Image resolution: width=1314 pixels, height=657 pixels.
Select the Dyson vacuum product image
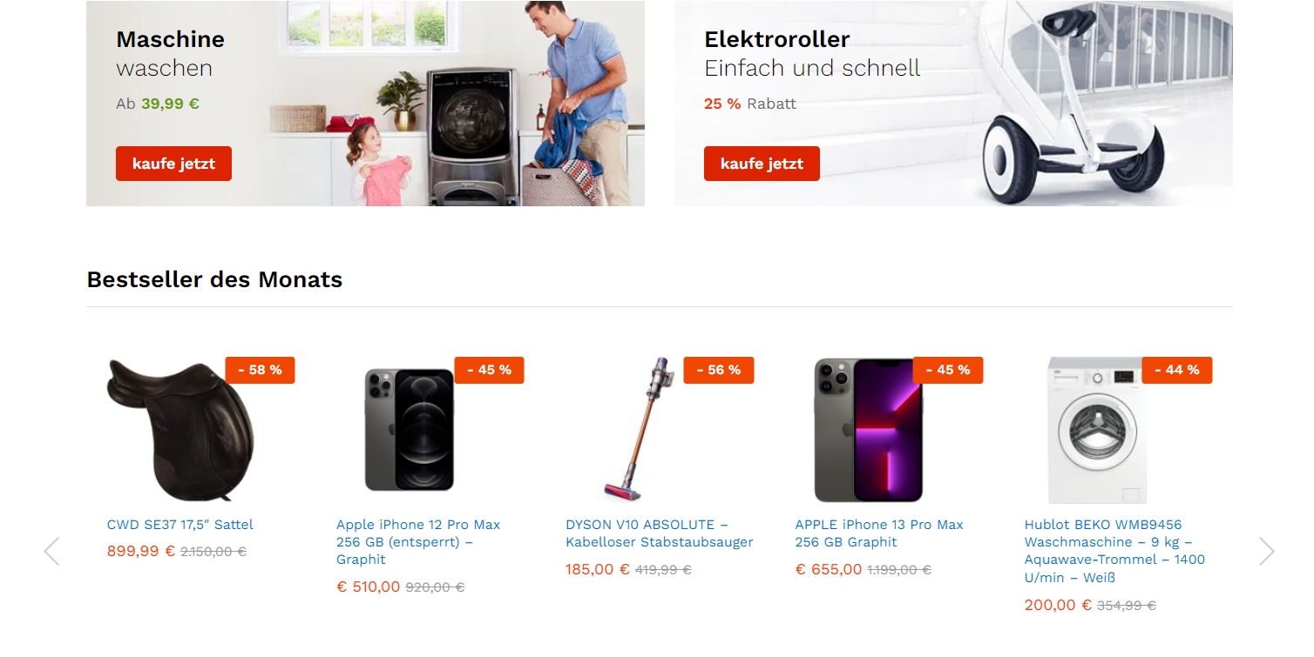(639, 430)
